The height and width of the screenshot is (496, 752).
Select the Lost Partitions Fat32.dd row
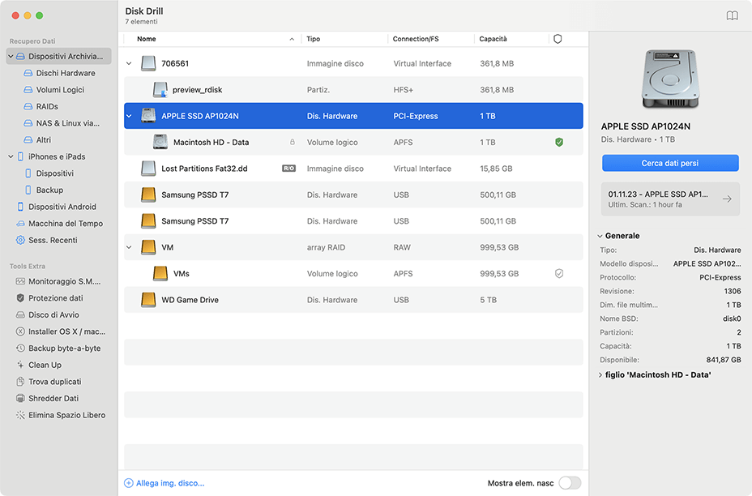click(353, 169)
